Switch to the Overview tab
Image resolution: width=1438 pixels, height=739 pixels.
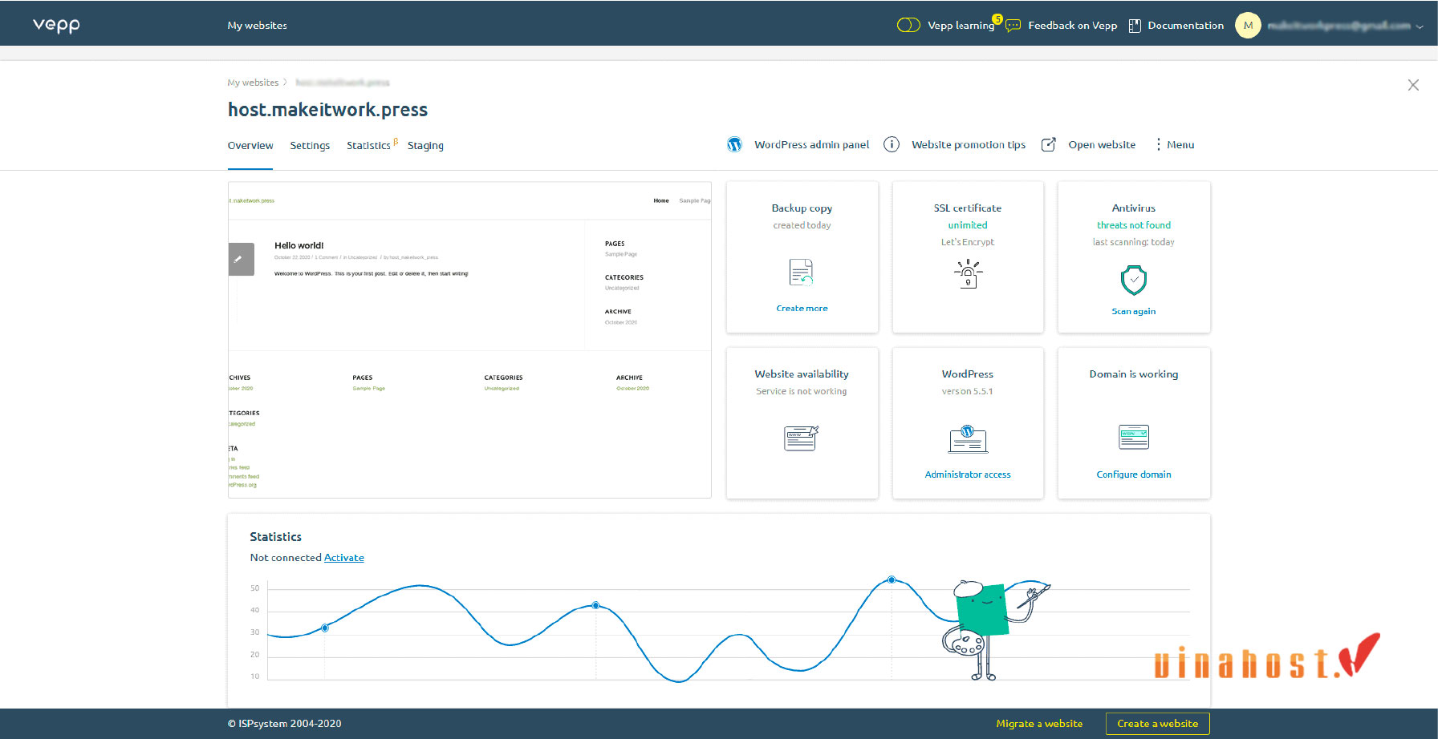pyautogui.click(x=250, y=145)
